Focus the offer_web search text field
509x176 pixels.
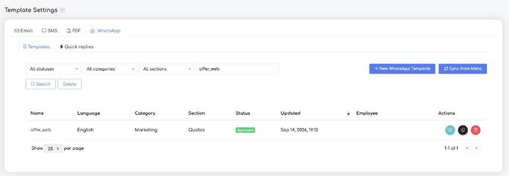tap(237, 69)
